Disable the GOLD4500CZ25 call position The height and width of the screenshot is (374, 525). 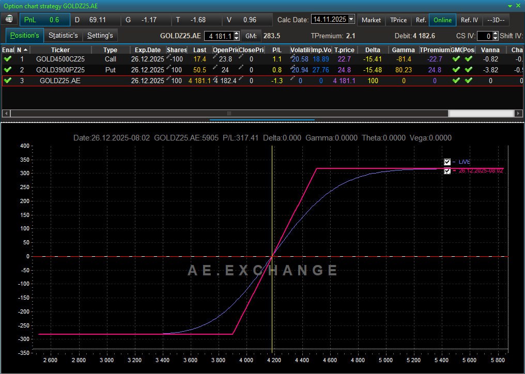8,59
